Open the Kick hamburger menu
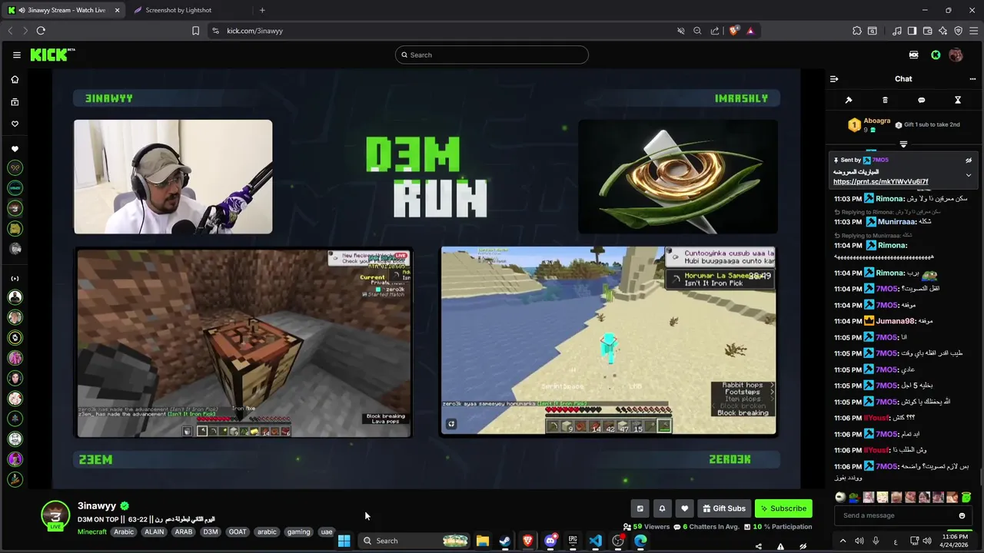984x553 pixels. coord(16,55)
